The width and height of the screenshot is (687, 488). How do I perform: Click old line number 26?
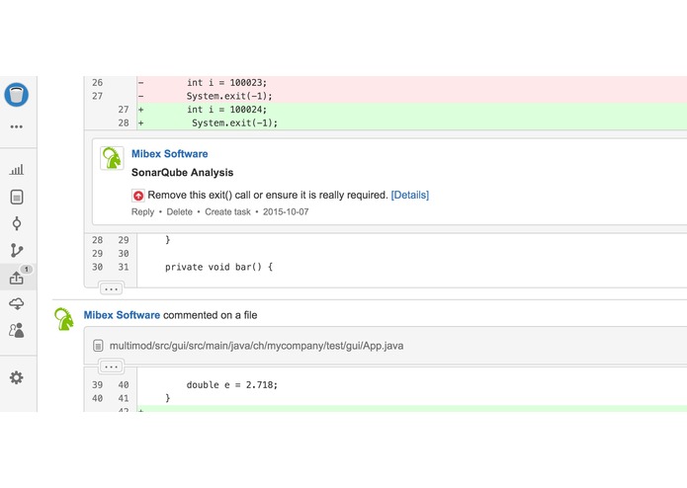pos(97,83)
